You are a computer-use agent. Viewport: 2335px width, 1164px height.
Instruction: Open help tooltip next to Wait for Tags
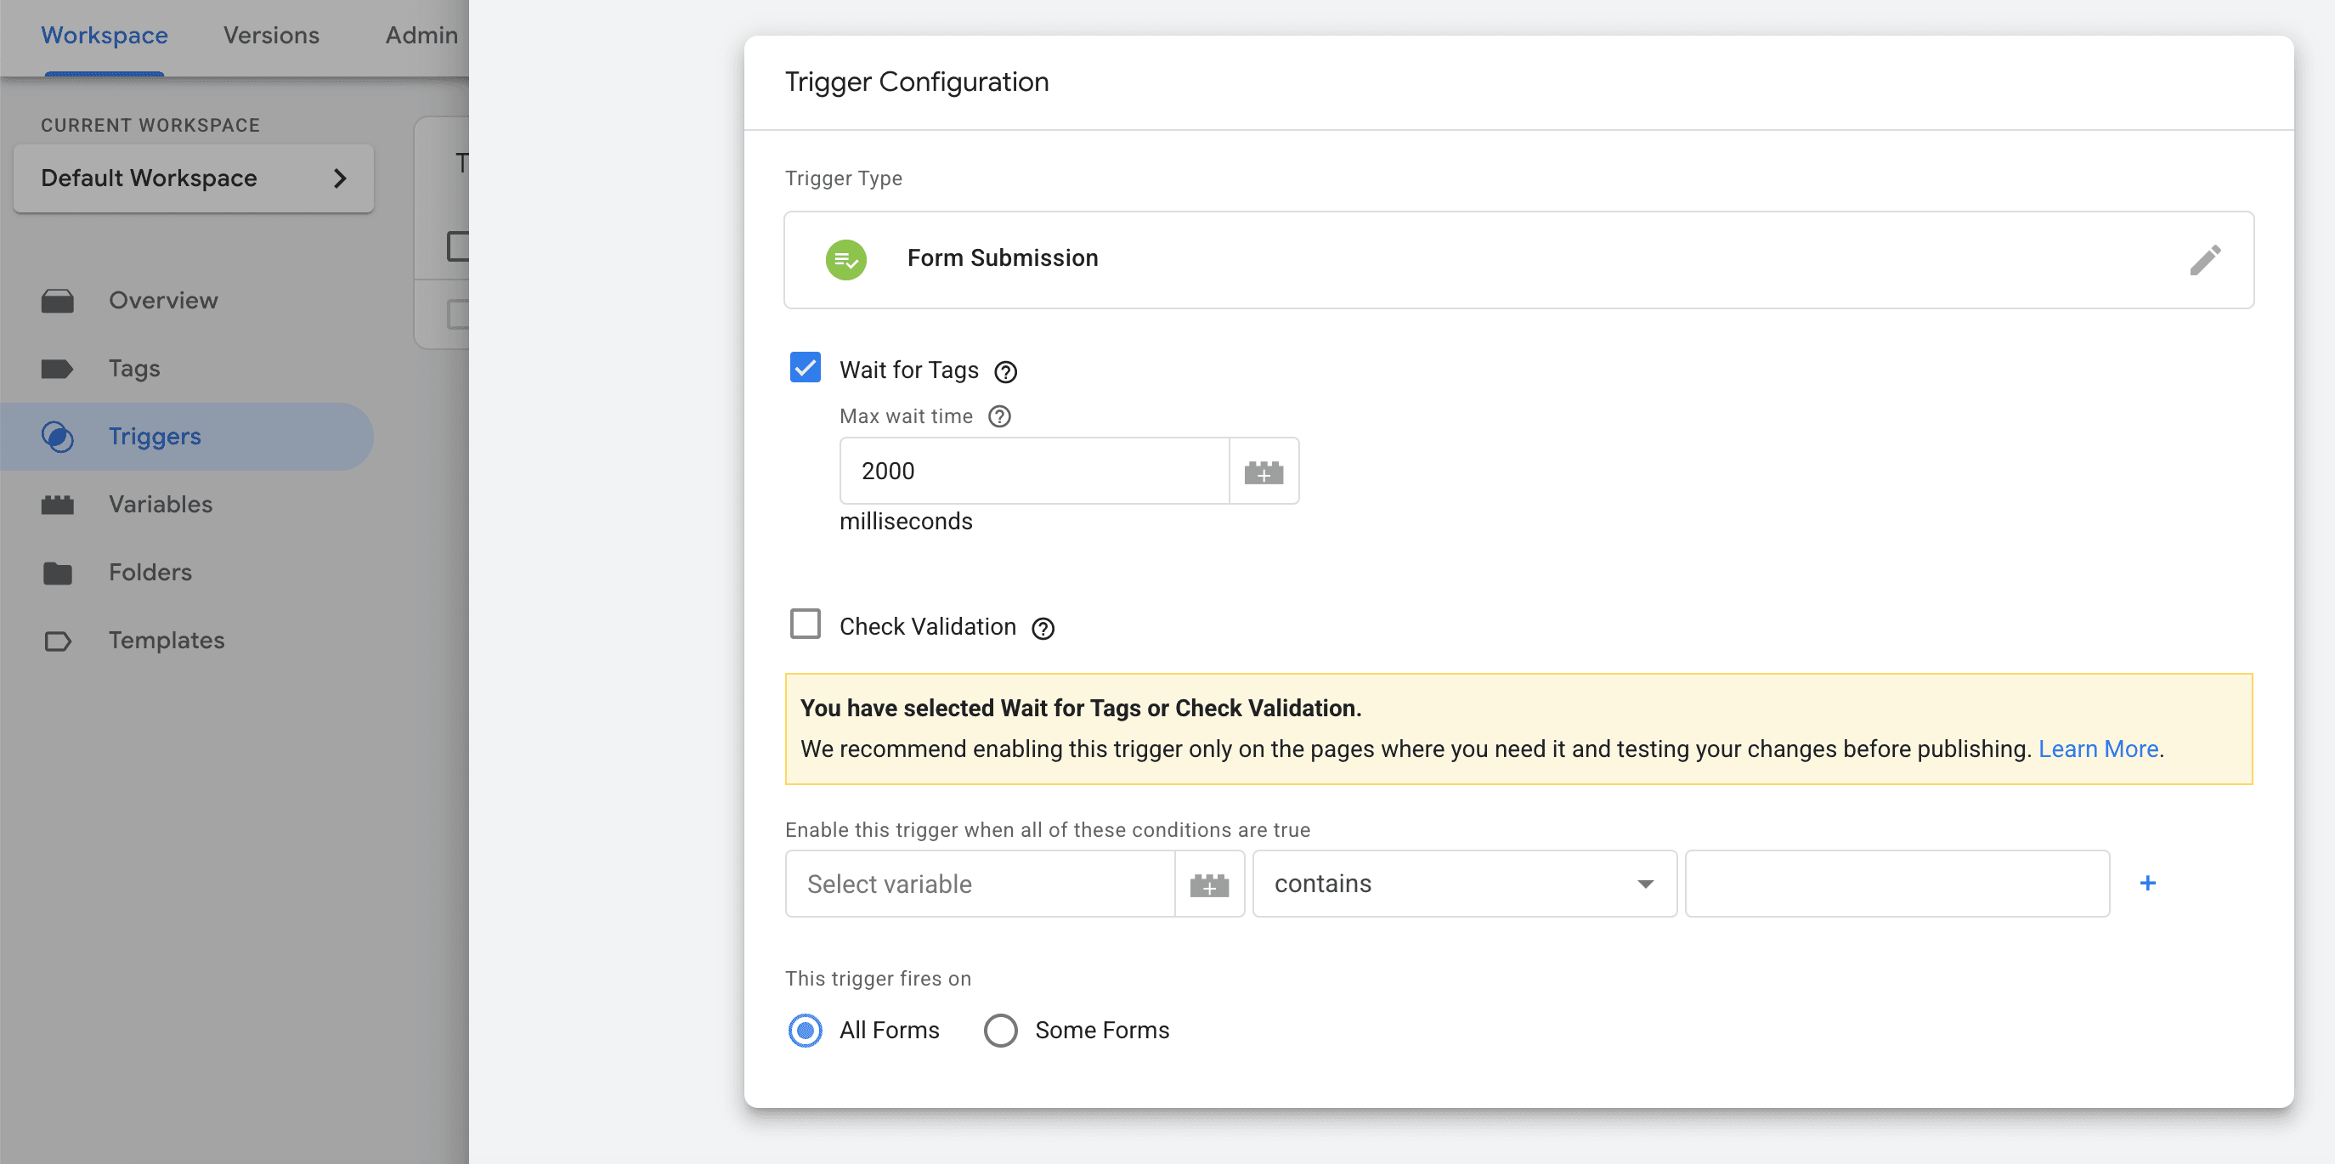pos(1005,371)
